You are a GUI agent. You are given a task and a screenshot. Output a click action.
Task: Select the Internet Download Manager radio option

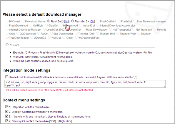7,29
